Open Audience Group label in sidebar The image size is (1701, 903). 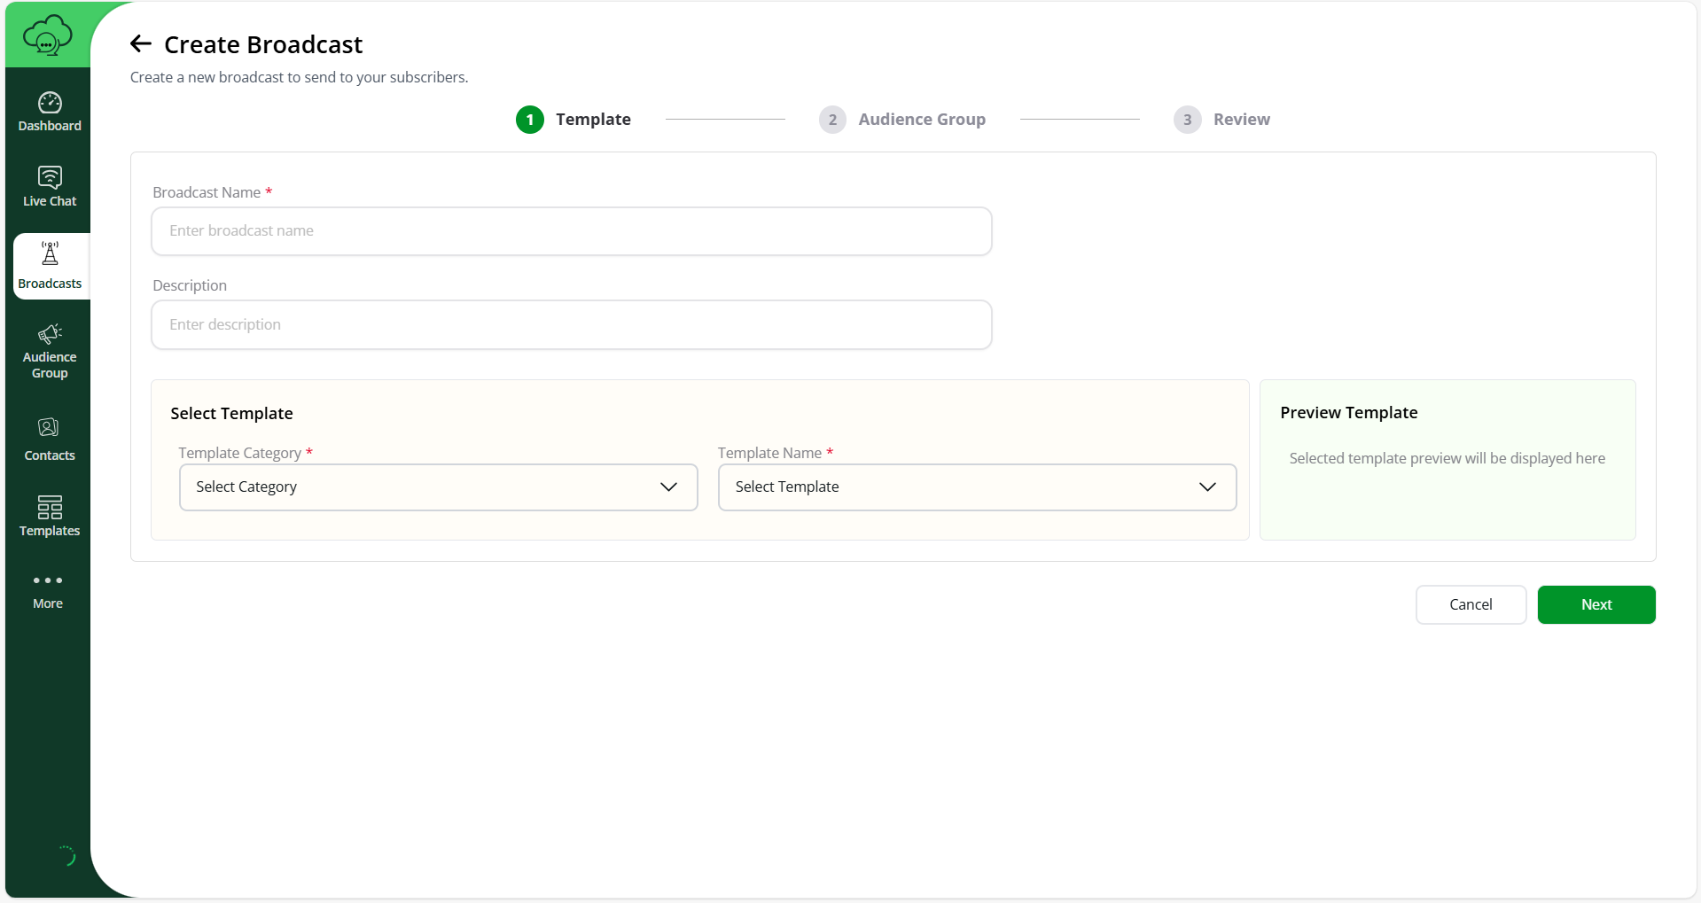click(50, 365)
